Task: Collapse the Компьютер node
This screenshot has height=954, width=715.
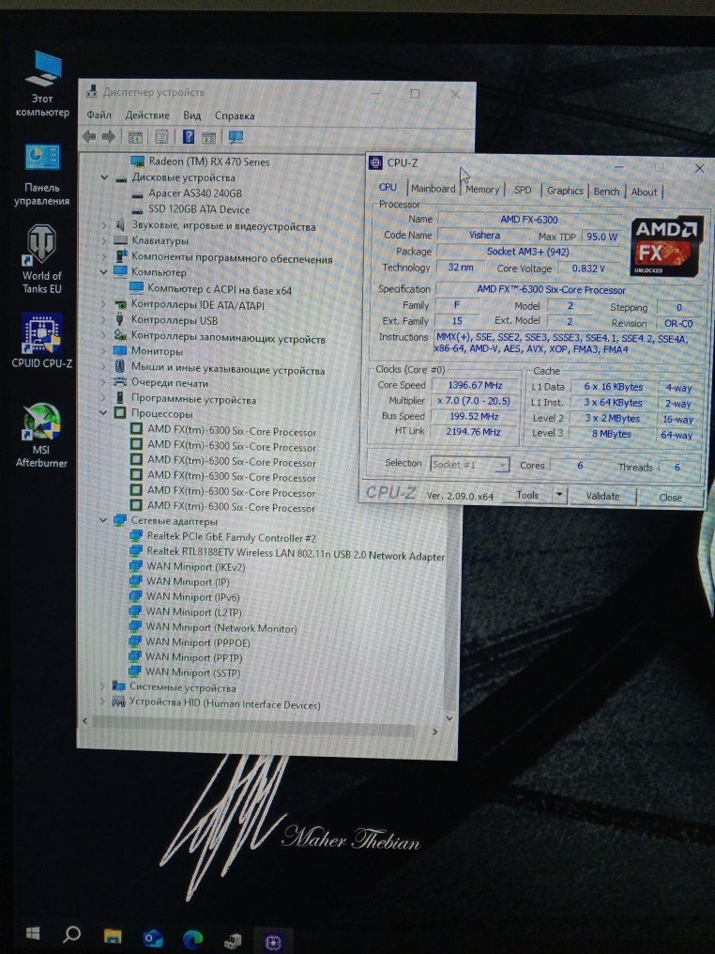Action: coord(103,272)
